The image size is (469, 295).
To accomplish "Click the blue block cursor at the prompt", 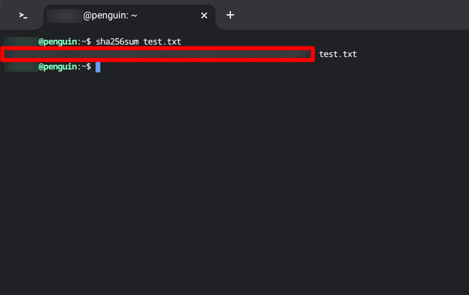I will coord(98,67).
